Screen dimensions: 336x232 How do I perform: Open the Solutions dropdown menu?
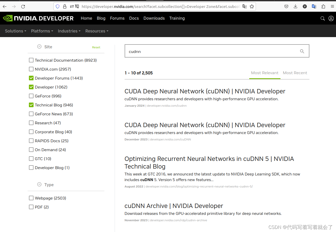15,31
